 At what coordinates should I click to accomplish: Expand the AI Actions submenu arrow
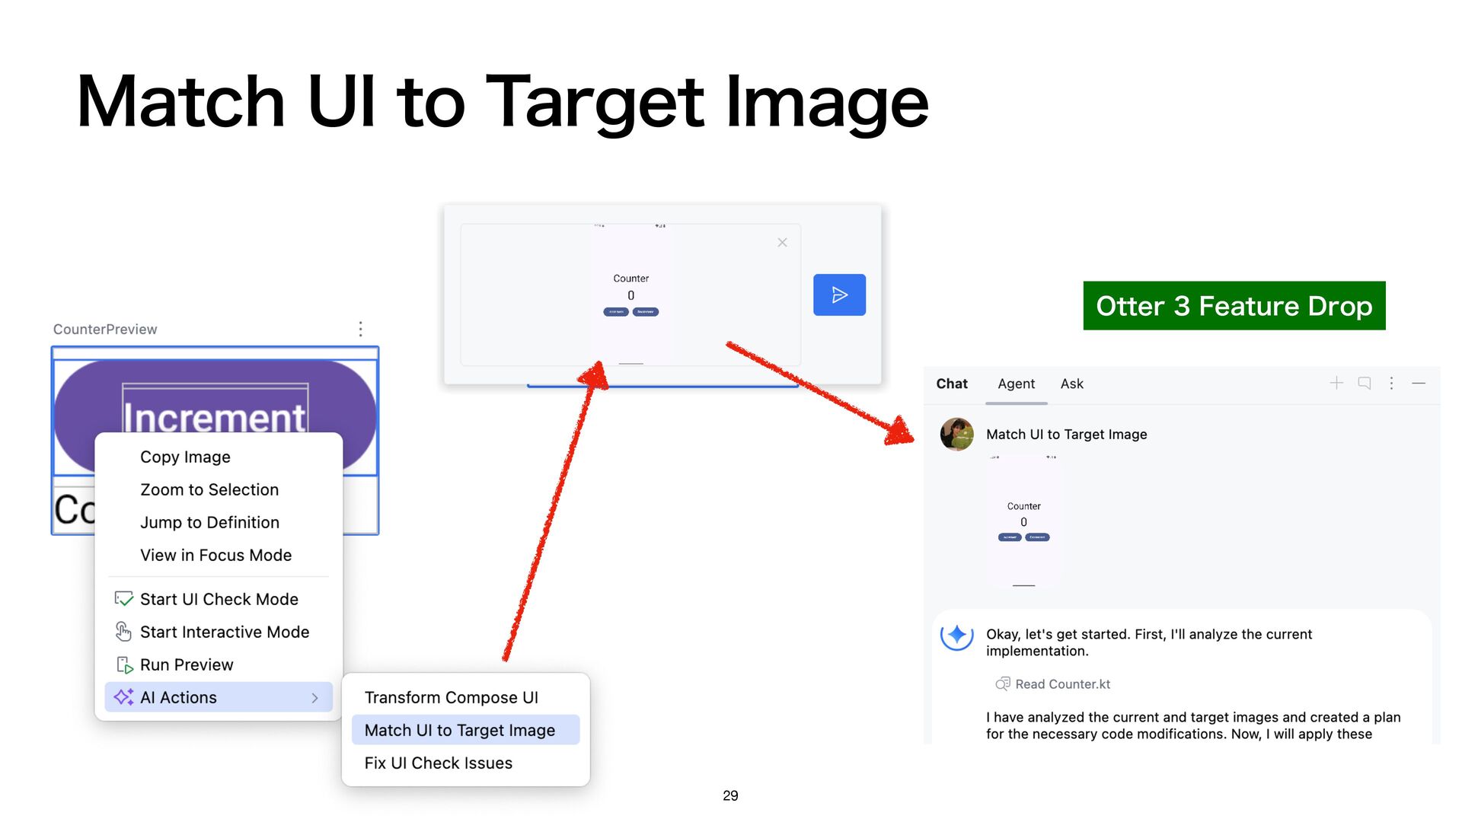coord(314,697)
